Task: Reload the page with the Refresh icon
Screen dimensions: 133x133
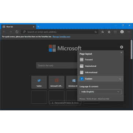Action: (17, 32)
